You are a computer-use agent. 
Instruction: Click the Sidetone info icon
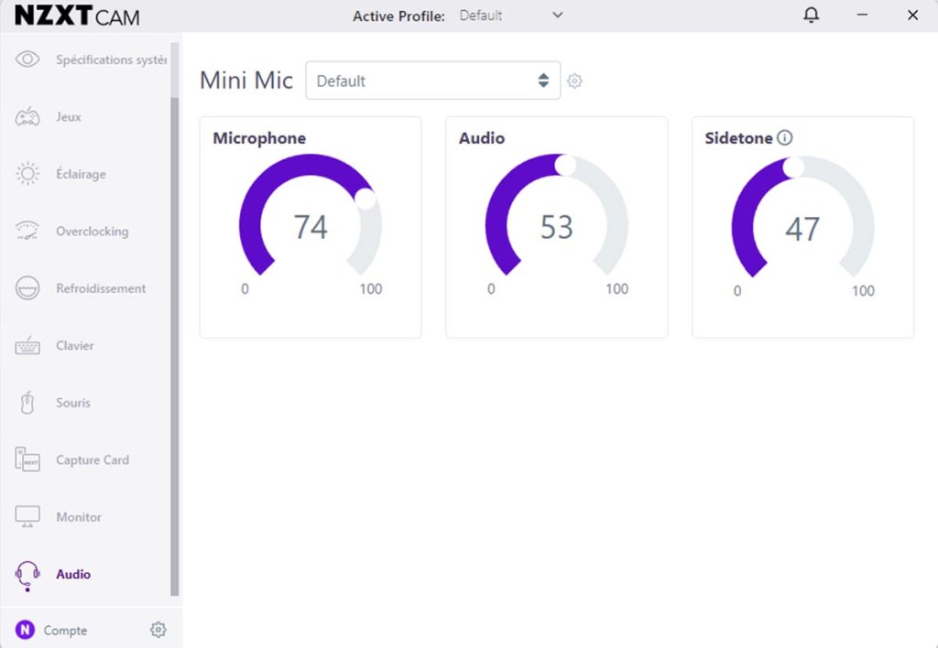pyautogui.click(x=785, y=138)
